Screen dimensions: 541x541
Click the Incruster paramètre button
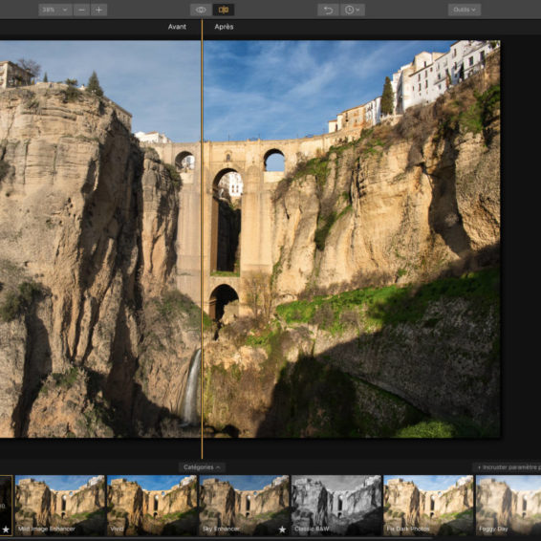(508, 467)
